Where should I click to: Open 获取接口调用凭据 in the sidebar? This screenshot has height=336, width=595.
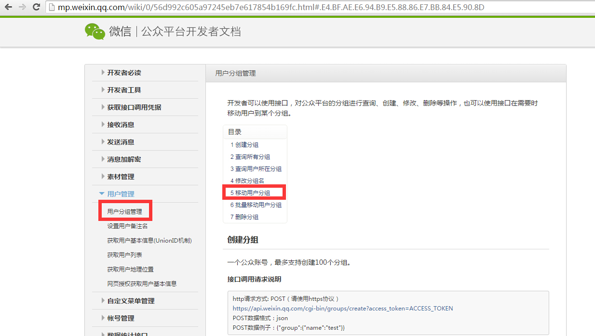[134, 107]
